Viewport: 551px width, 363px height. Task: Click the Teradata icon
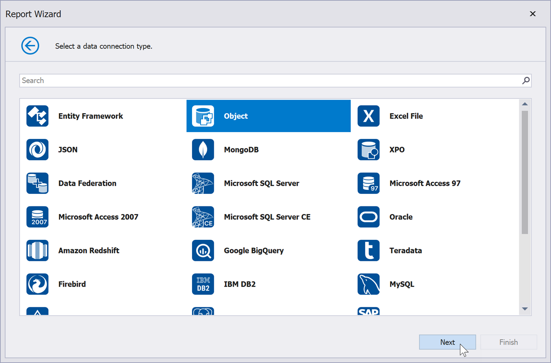368,250
